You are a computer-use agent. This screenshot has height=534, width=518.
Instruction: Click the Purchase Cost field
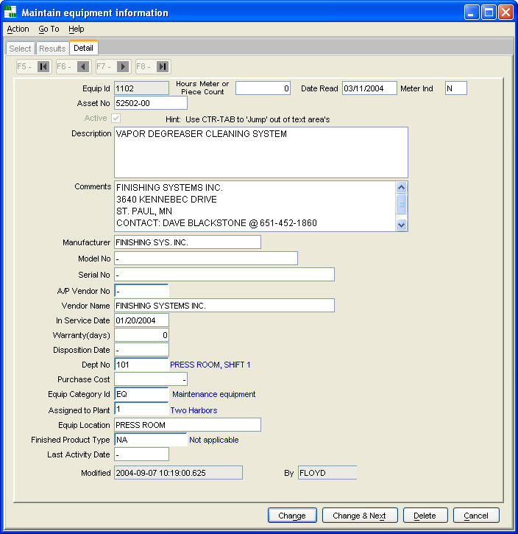151,379
